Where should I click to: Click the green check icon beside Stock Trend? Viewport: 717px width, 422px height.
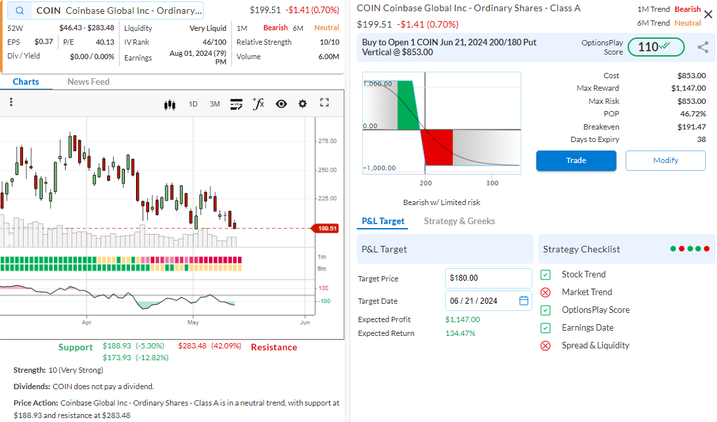coord(545,275)
